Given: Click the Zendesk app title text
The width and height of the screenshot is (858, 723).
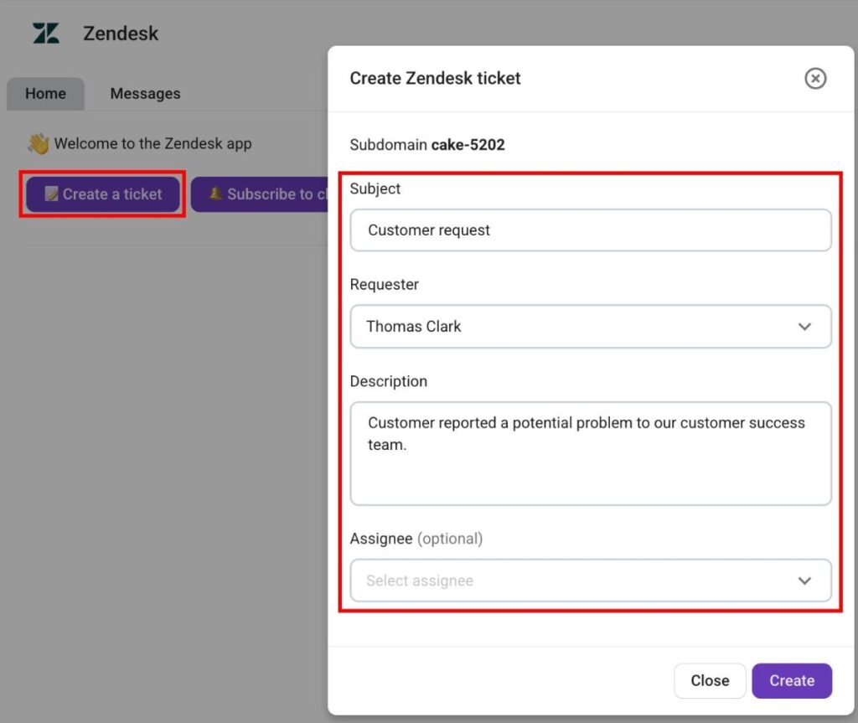Looking at the screenshot, I should 121,34.
